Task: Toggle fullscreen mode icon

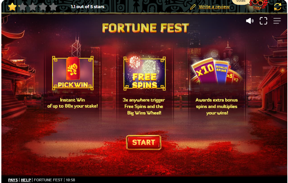Action: coord(263,21)
